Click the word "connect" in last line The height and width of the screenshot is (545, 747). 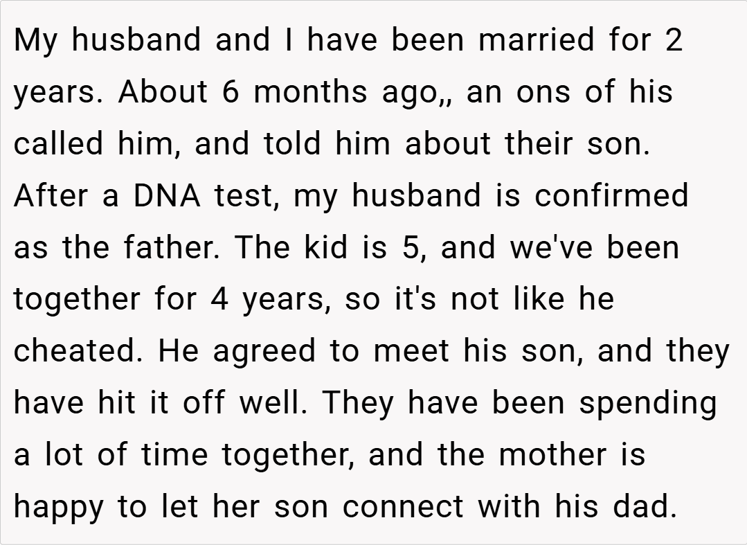[403, 508]
